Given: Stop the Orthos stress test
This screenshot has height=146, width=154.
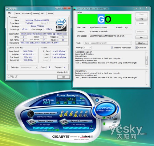Looking at the screenshot, I should [x=142, y=19].
